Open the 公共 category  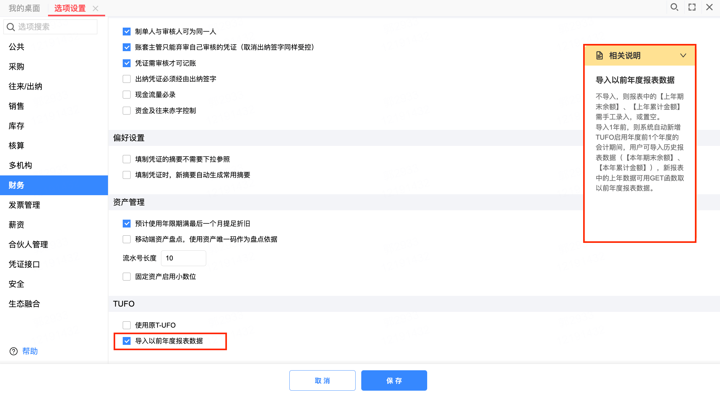54,47
